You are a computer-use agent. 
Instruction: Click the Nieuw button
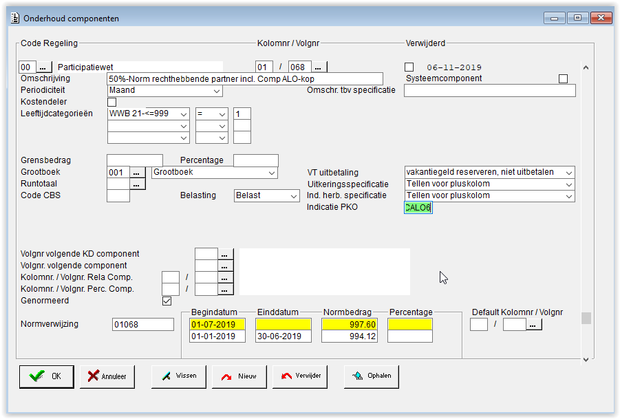click(x=239, y=376)
